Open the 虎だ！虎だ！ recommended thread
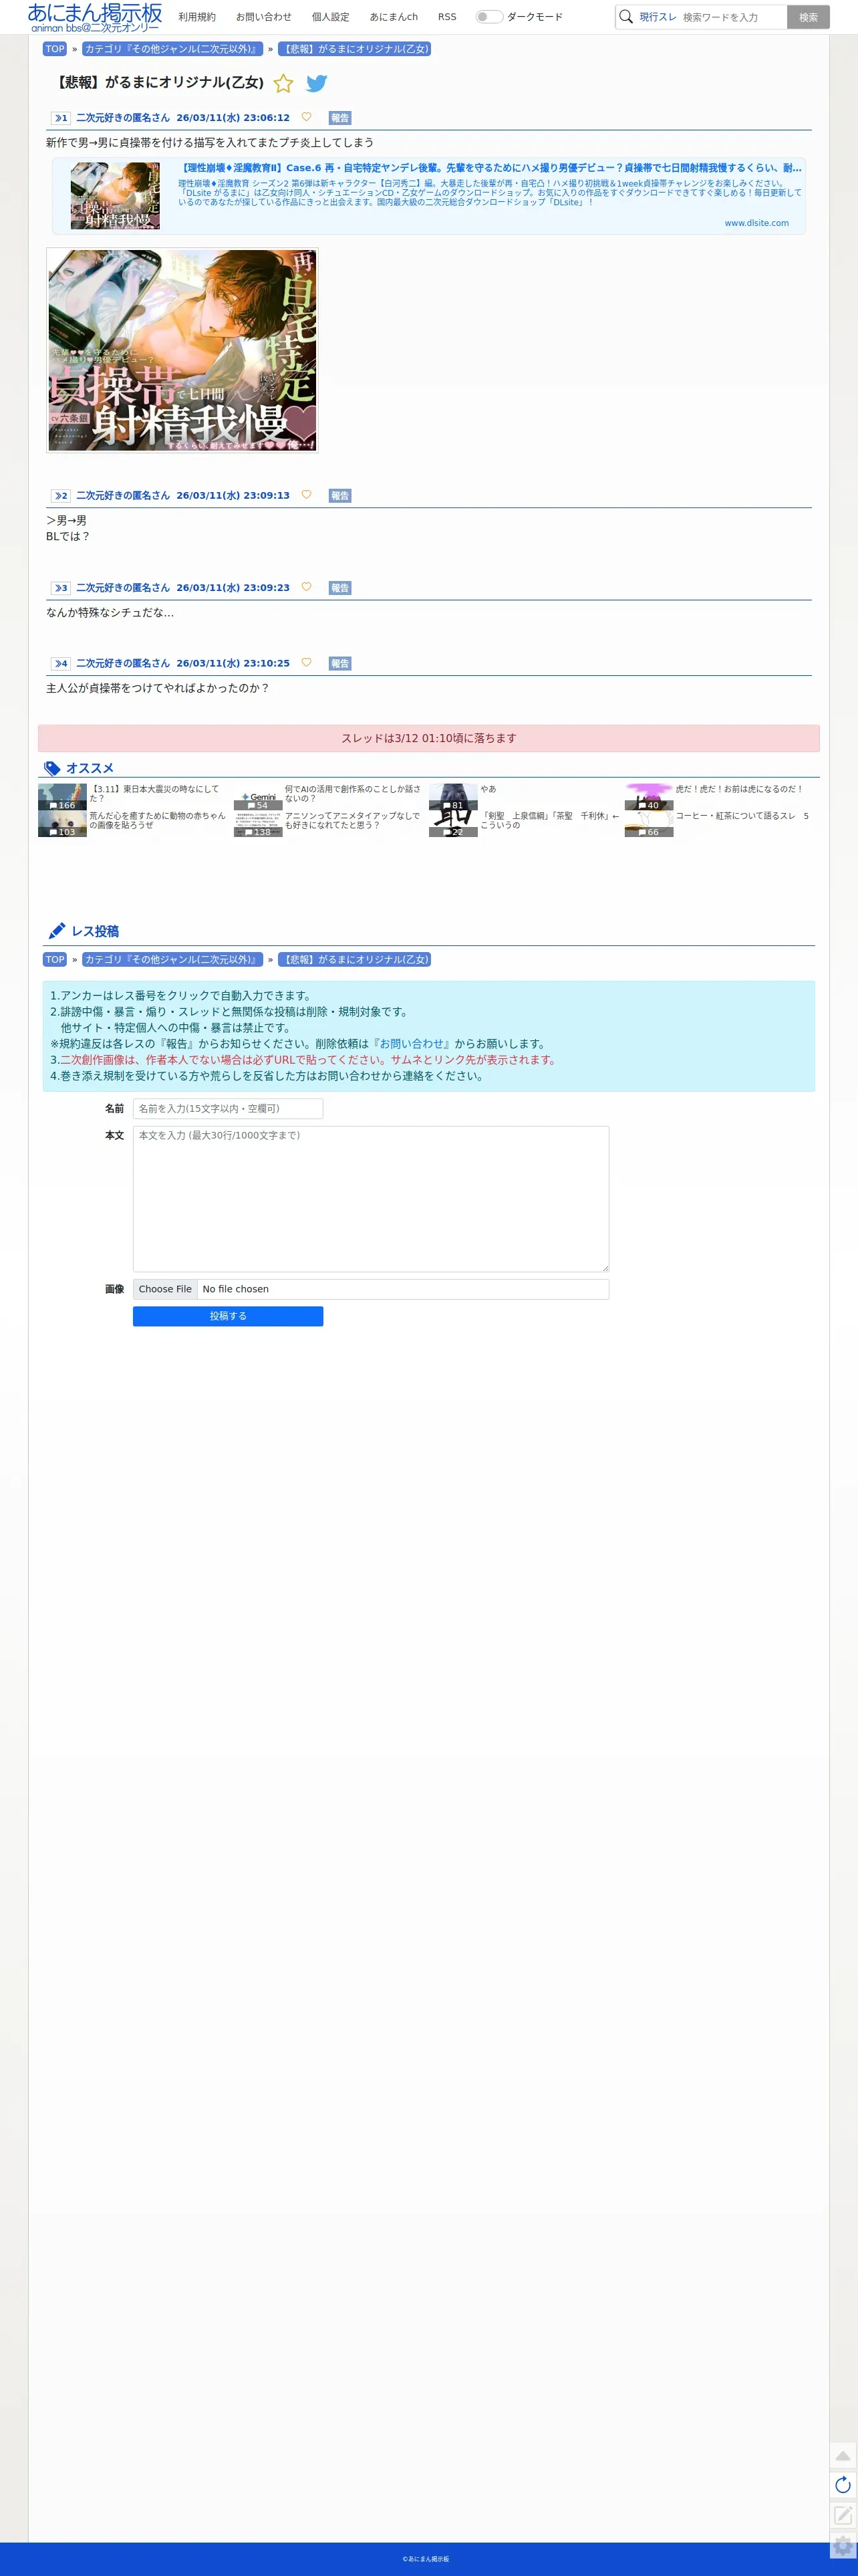The image size is (858, 2576). point(739,789)
